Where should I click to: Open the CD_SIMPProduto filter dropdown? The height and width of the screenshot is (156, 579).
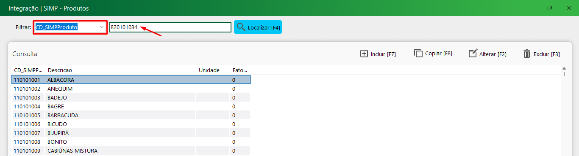coord(102,27)
